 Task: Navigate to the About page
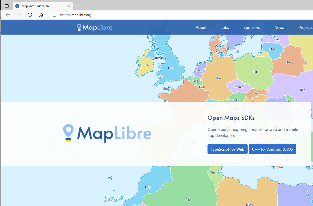coord(201,28)
